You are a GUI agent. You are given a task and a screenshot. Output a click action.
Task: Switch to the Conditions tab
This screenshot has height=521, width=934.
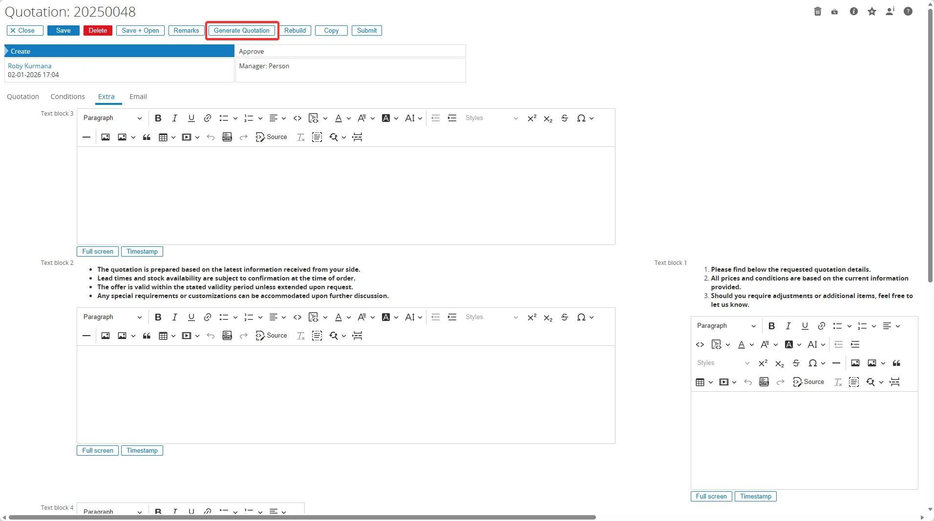click(x=67, y=97)
